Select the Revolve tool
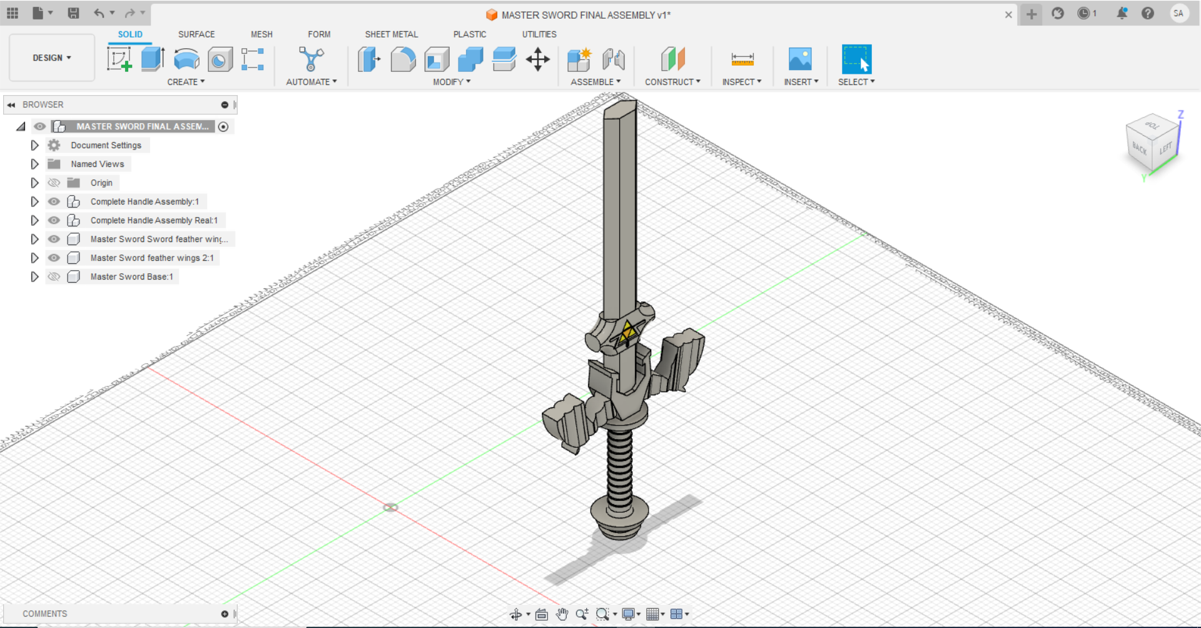1201x628 pixels. tap(186, 59)
